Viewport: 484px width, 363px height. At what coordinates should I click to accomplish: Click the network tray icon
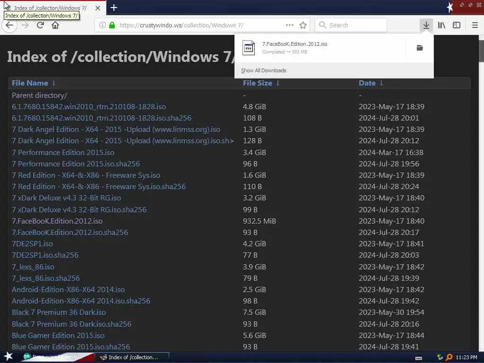[x=440, y=357]
